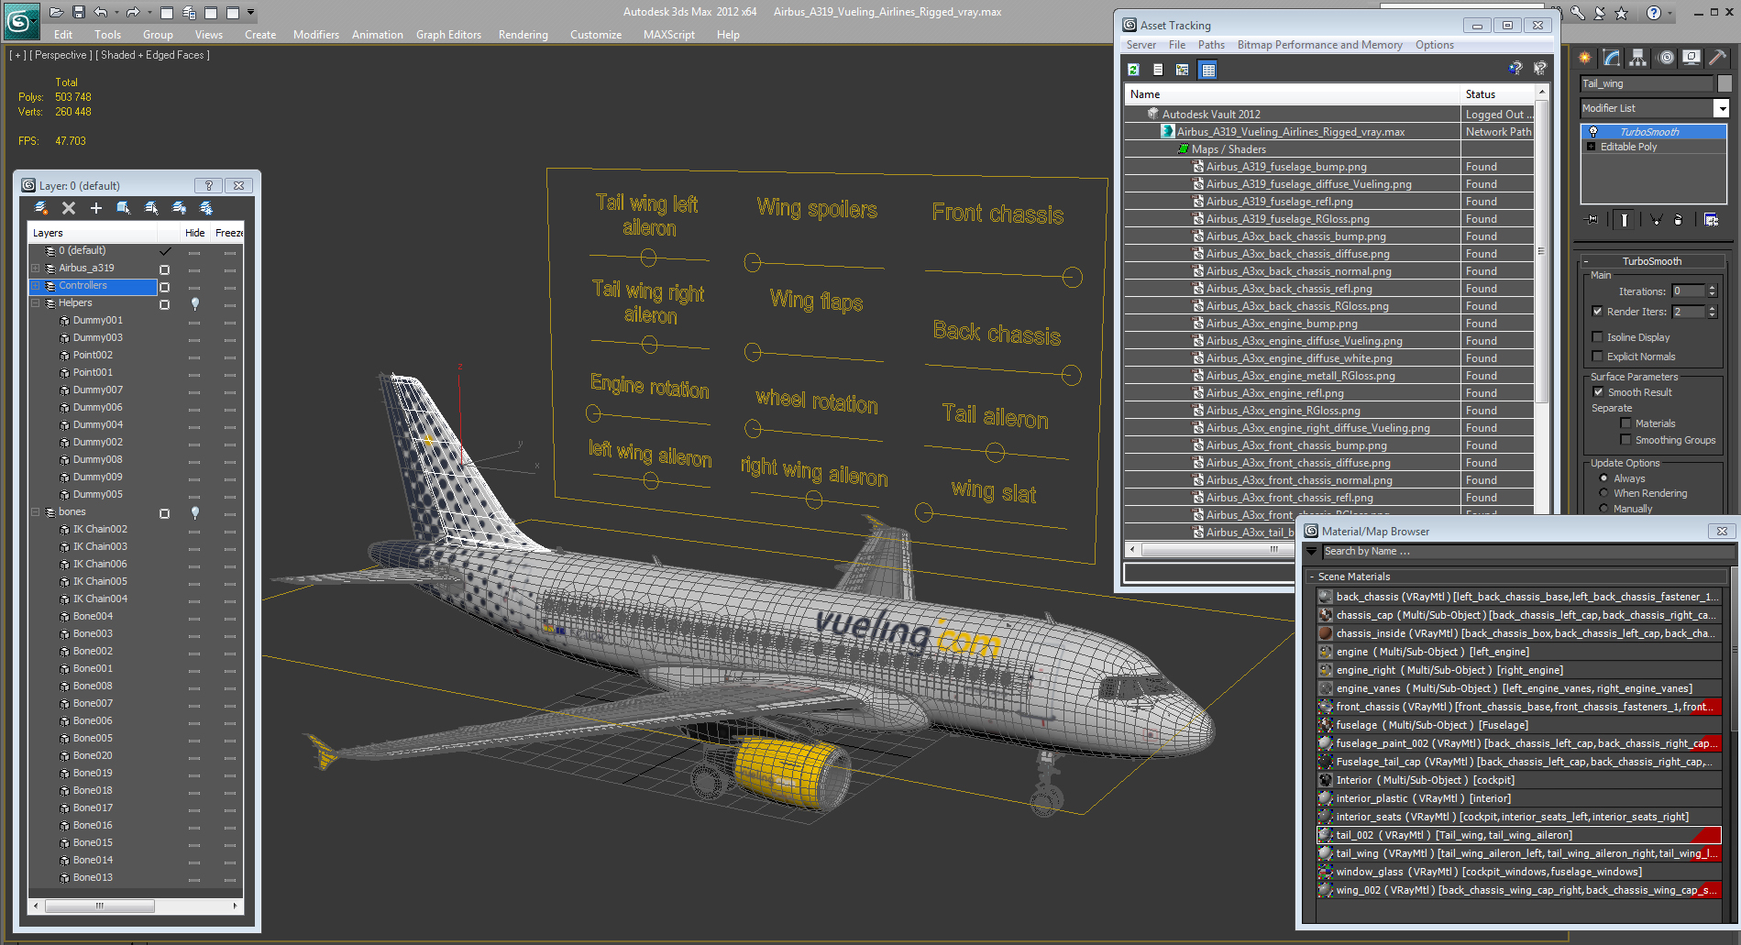Expand the Airbus_a319 layer
This screenshot has width=1741, height=945.
36,269
